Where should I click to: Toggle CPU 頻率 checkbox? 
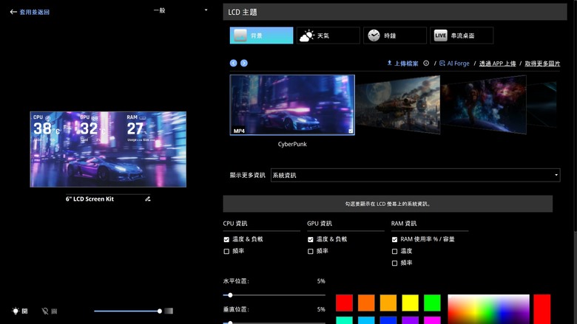(226, 252)
